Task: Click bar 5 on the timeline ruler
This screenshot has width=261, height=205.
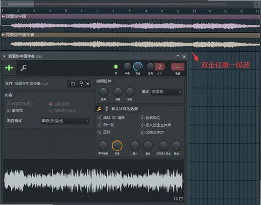Action: pos(66,11)
